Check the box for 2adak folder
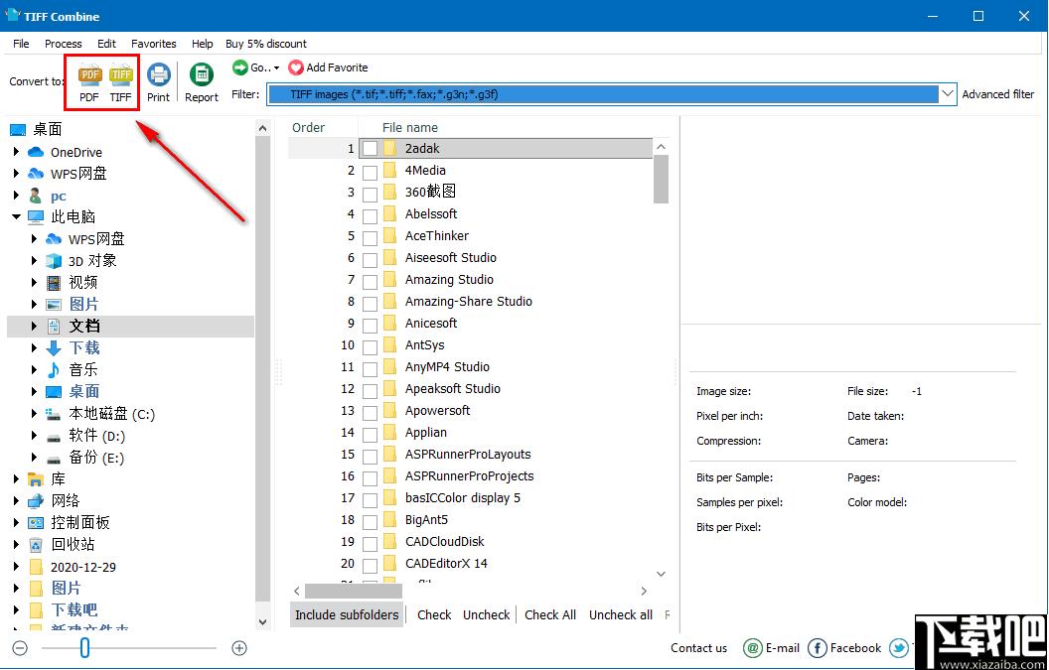Screen dimensions: 1049x670 [x=370, y=149]
